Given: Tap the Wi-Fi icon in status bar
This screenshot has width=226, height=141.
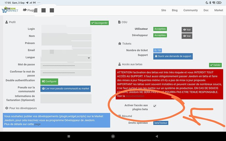Looking at the screenshot, I should click(x=214, y=3).
